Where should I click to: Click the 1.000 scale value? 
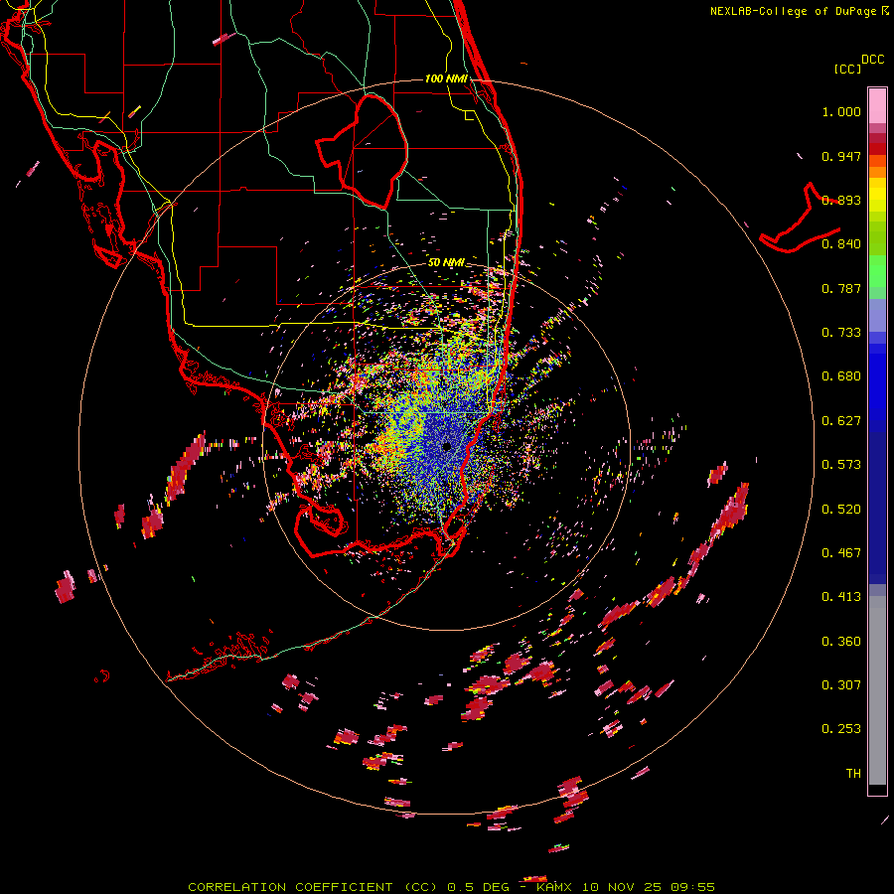(841, 111)
